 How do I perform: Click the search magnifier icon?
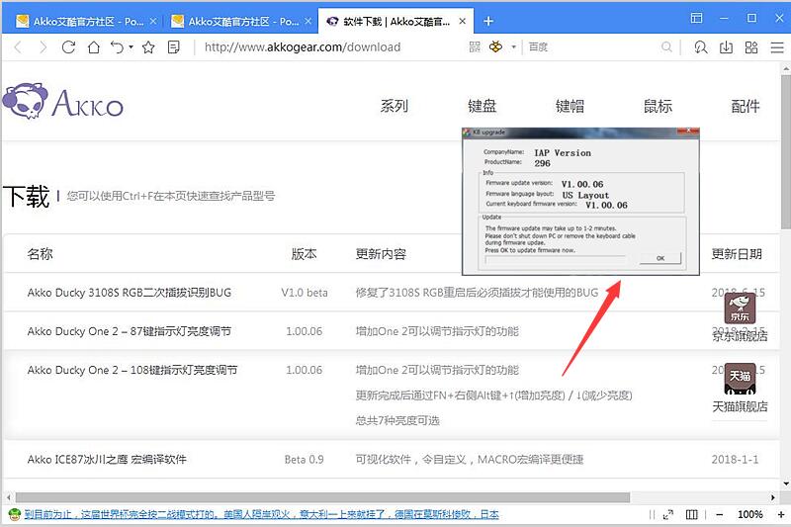pyautogui.click(x=666, y=46)
